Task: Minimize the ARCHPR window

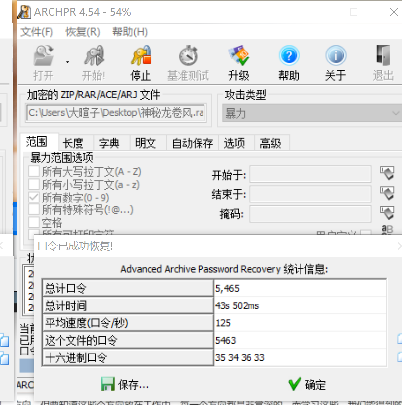Action: pyautogui.click(x=314, y=12)
